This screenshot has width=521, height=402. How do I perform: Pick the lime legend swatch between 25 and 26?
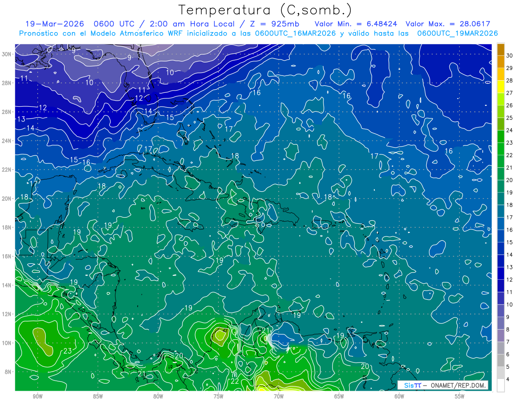[501, 111]
